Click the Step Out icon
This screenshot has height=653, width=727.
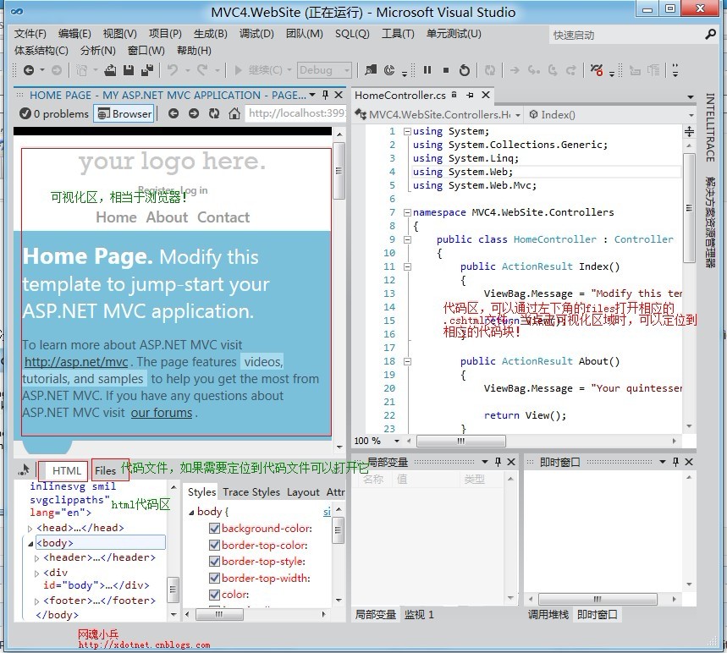[570, 70]
